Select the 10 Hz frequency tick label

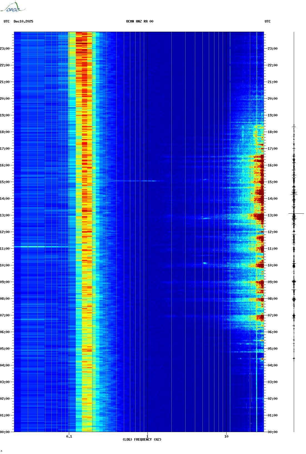pyautogui.click(x=226, y=436)
